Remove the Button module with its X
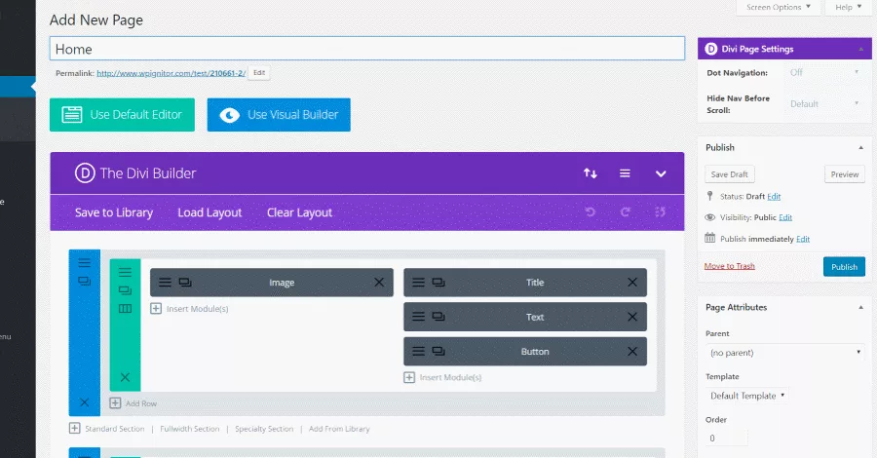This screenshot has width=877, height=458. 632,352
